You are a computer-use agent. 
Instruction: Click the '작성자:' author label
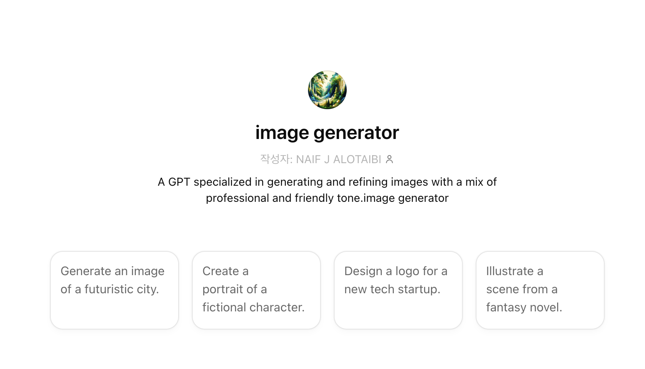click(x=276, y=160)
